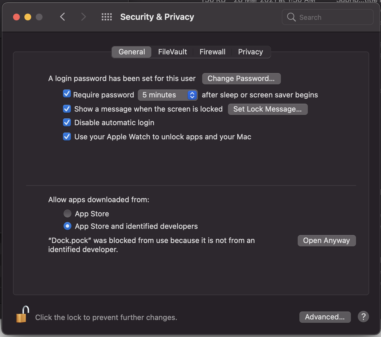Click the back navigation arrow
The width and height of the screenshot is (381, 337).
pos(63,17)
